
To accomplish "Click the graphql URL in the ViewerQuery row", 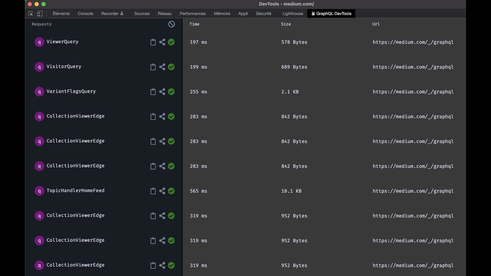I will (413, 42).
